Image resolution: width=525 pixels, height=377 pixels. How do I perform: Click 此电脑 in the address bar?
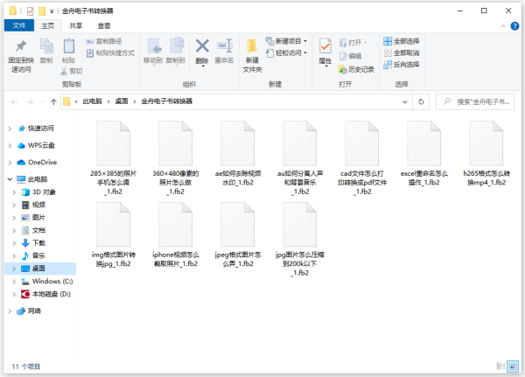(93, 101)
